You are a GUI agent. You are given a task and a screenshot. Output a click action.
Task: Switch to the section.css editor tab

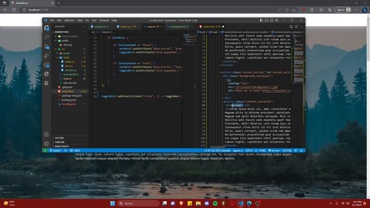tap(102, 27)
